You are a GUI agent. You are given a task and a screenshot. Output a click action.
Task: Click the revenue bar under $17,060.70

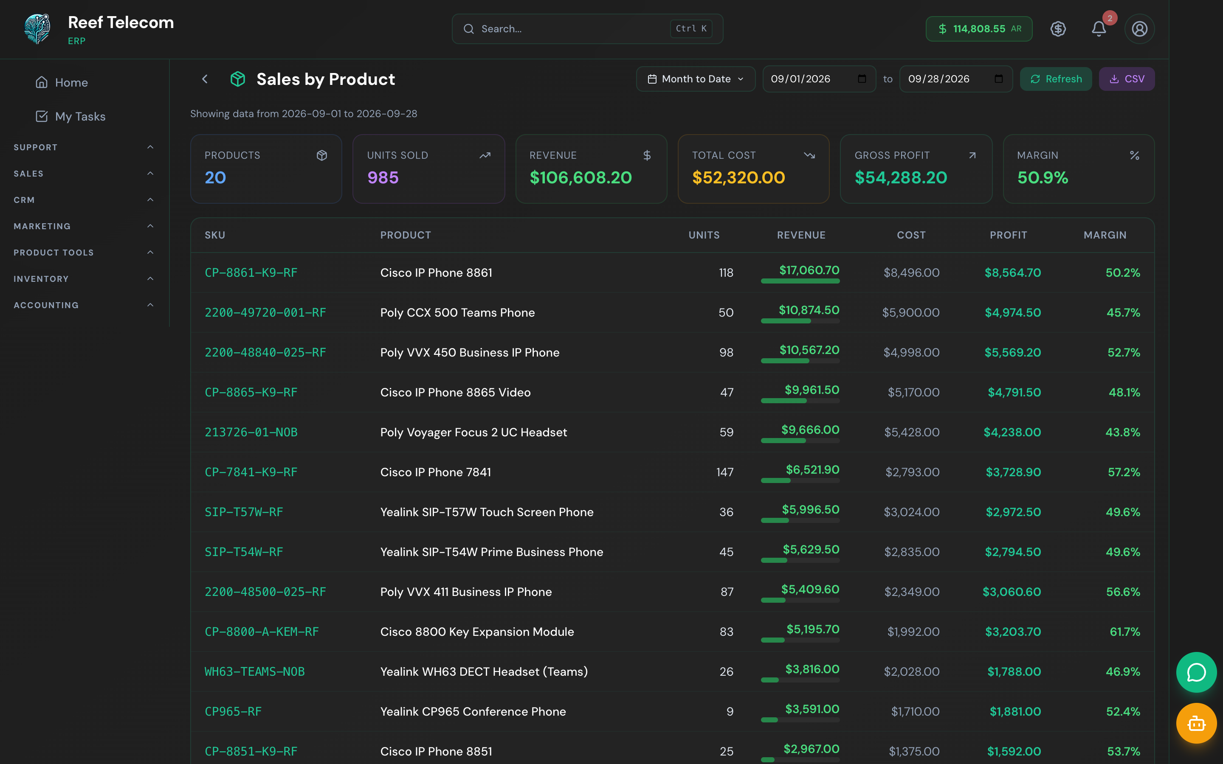(800, 281)
